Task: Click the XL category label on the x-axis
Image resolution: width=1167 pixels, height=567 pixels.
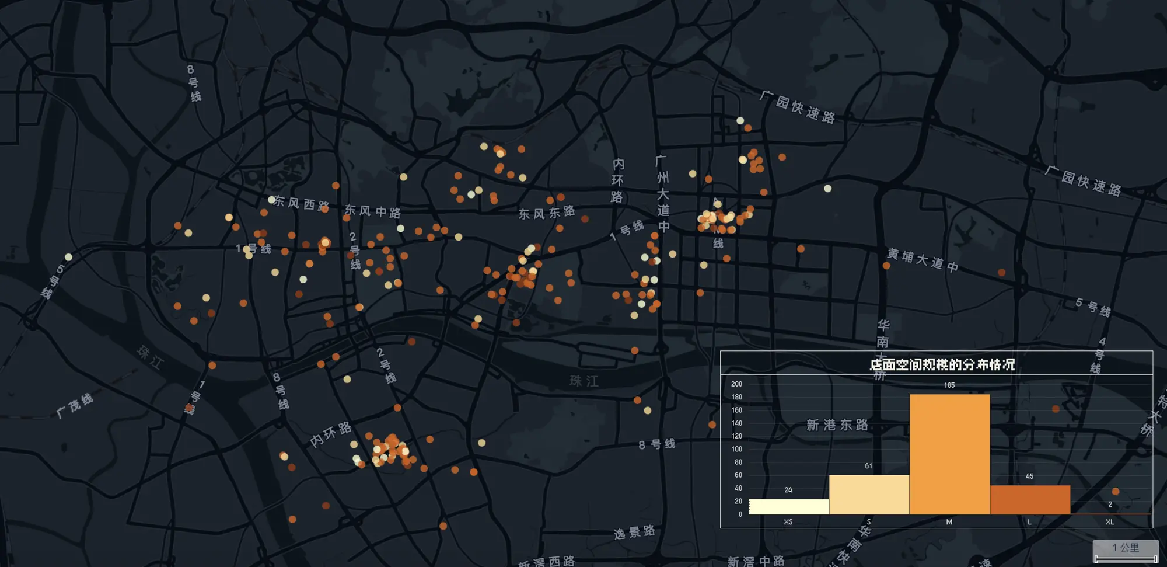Action: 1110,522
